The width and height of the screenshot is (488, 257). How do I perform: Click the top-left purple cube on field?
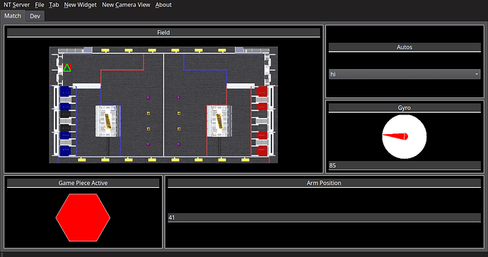tap(149, 97)
